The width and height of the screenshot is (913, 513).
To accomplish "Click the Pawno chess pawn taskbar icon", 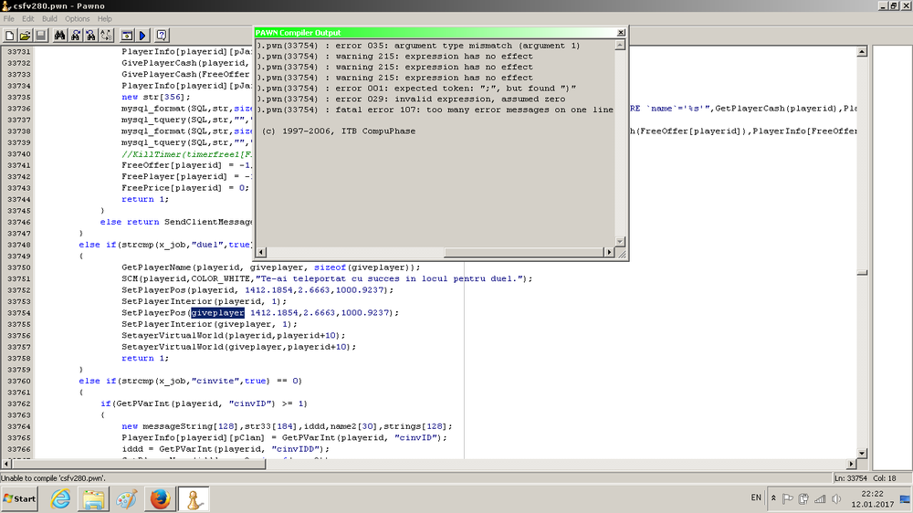I will (194, 499).
